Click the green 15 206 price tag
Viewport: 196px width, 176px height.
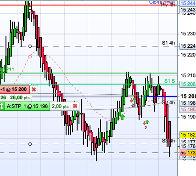pos(188,84)
